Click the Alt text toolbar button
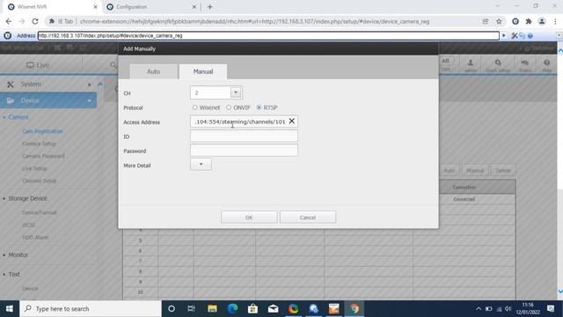 (x=446, y=64)
